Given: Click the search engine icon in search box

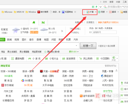Looking at the screenshot, I should (x=105, y=7).
